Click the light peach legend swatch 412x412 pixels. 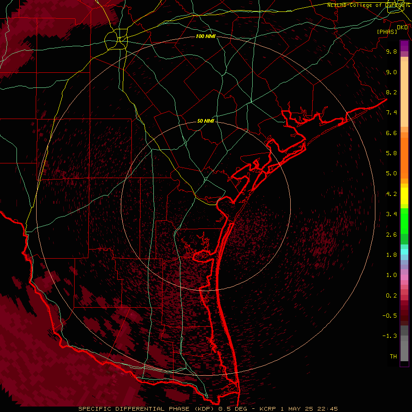404,94
